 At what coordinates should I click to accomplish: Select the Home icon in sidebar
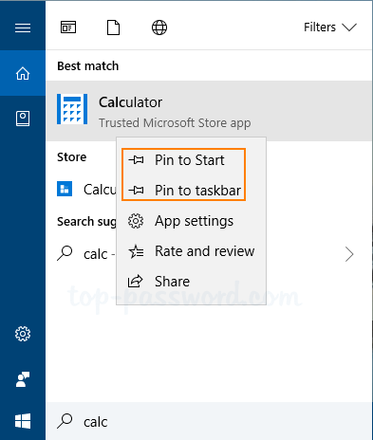[x=23, y=73]
